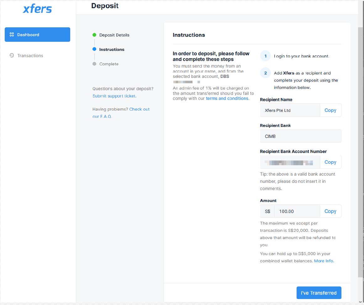This screenshot has height=305, width=364.
Task: Click the Deposit page heading
Action: pyautogui.click(x=105, y=6)
